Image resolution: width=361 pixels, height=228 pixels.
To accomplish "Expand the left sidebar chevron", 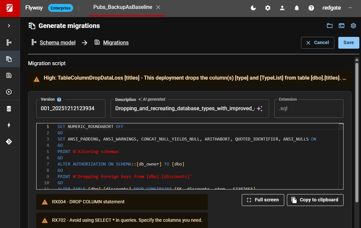I will point(9,26).
